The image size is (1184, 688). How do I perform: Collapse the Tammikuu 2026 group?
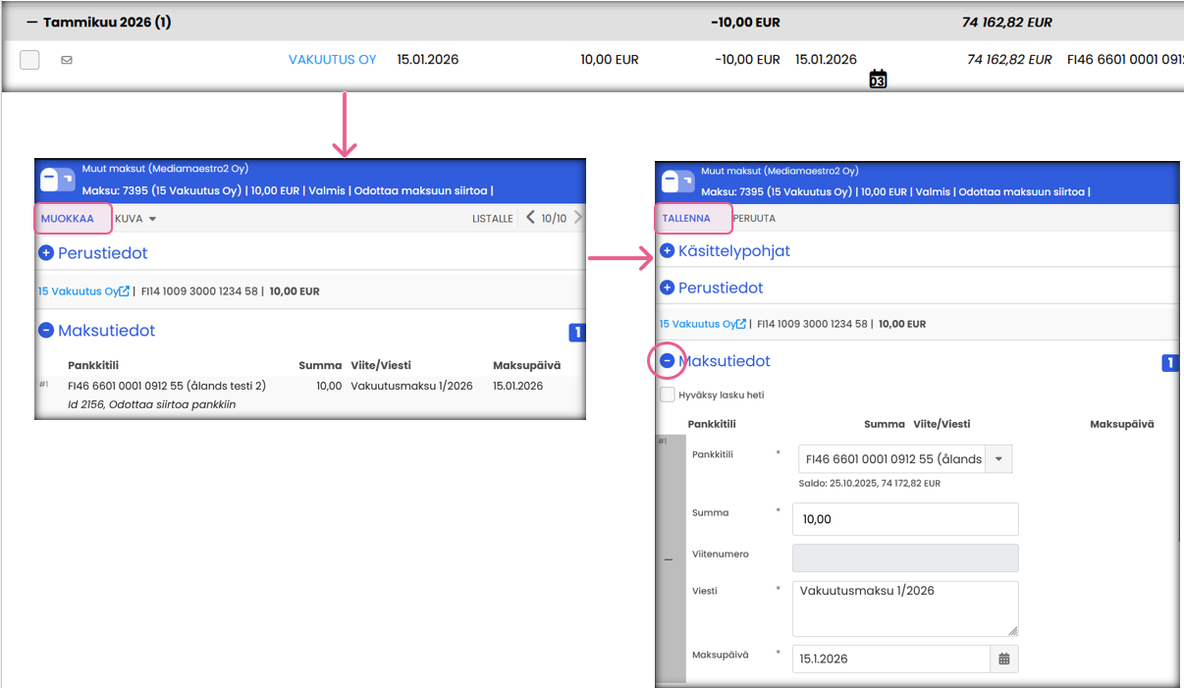31,22
